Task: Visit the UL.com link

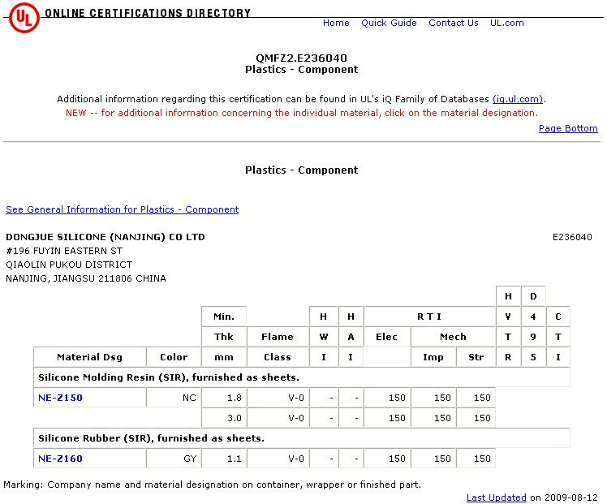Action: point(506,23)
